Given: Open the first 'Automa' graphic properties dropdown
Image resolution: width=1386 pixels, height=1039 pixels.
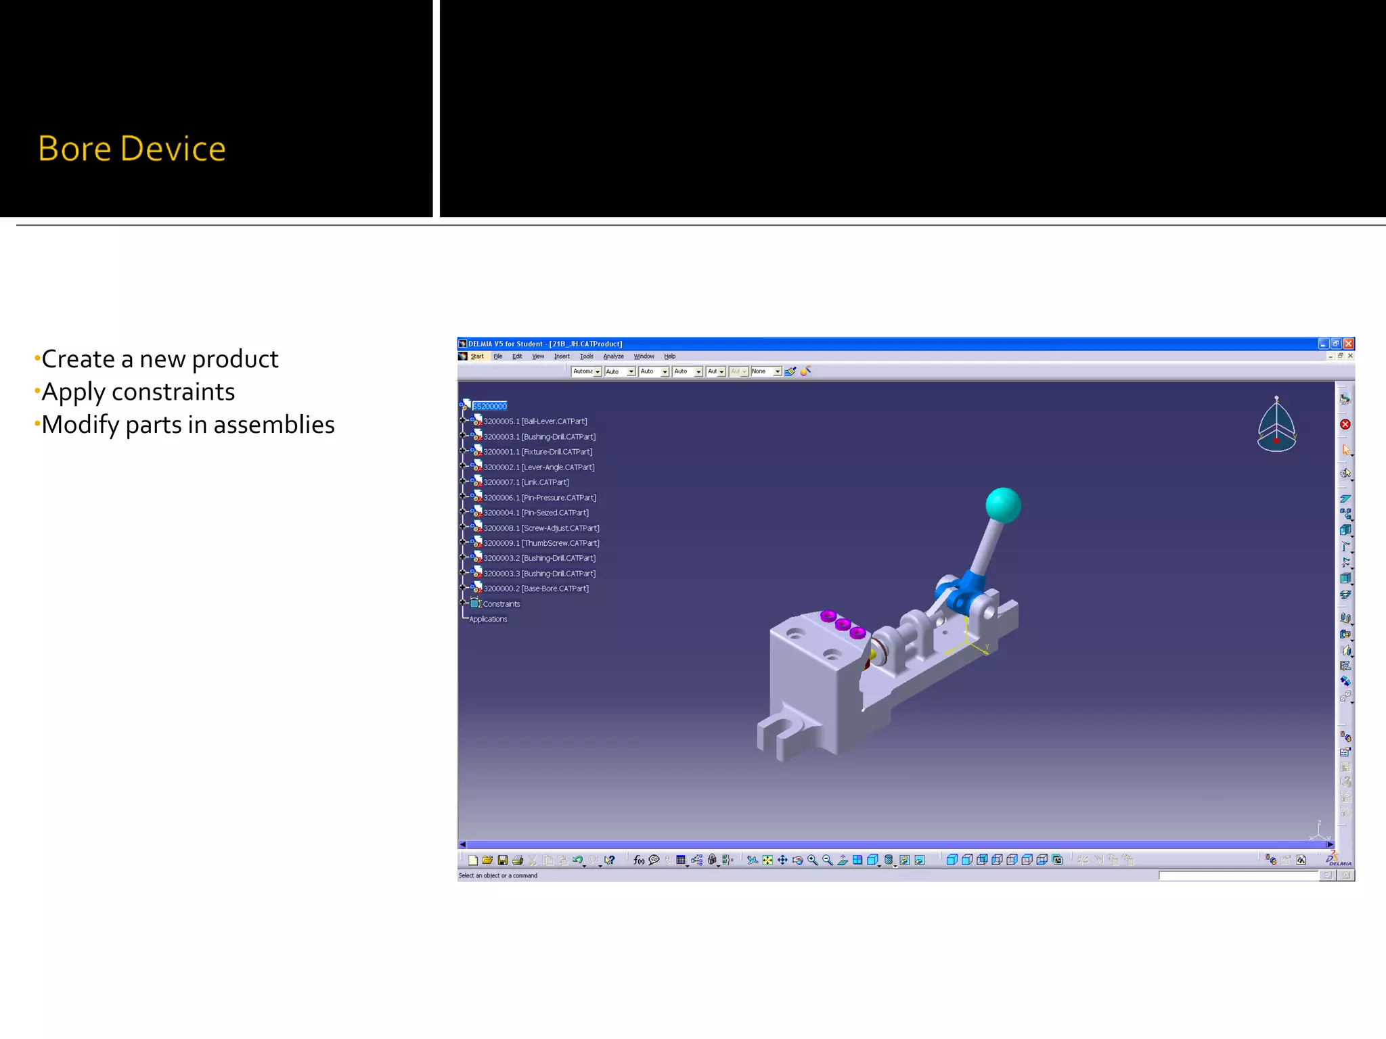Looking at the screenshot, I should pyautogui.click(x=587, y=371).
